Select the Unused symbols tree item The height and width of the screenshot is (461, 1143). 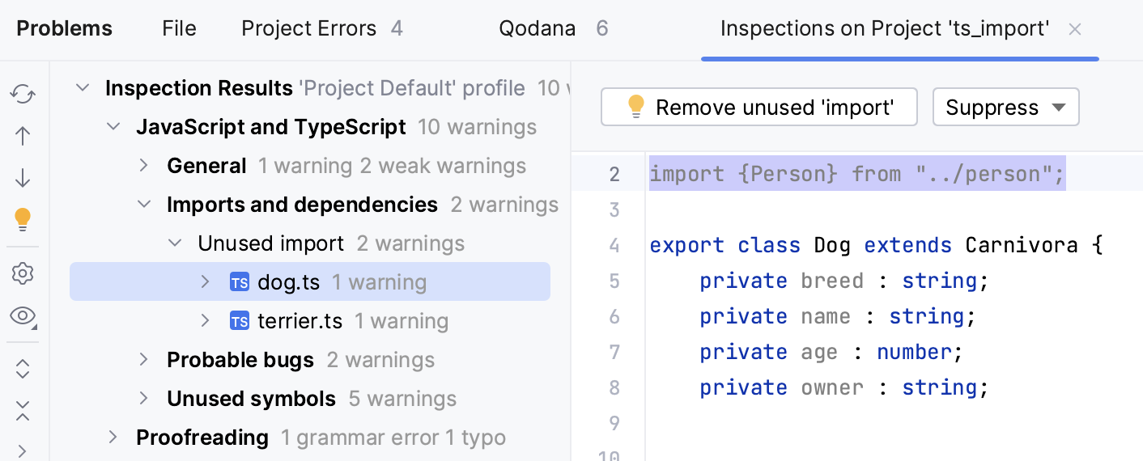click(251, 399)
